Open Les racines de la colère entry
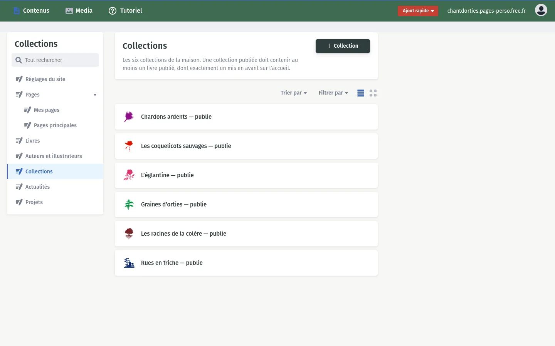 [x=246, y=234]
